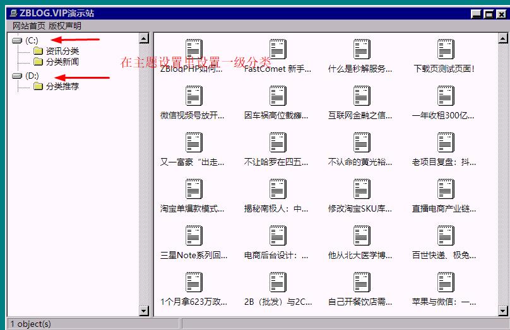Open the 版权声明 menu item
This screenshot has width=510, height=330.
pos(65,26)
